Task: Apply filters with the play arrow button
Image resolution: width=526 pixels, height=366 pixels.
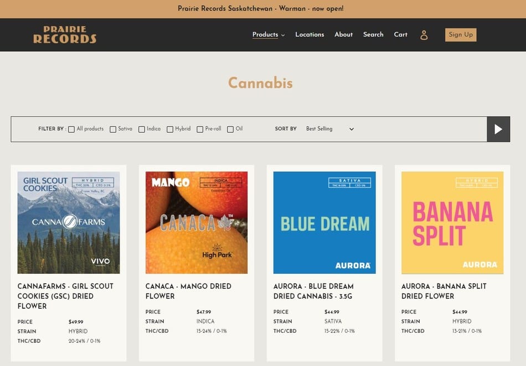Action: click(498, 129)
